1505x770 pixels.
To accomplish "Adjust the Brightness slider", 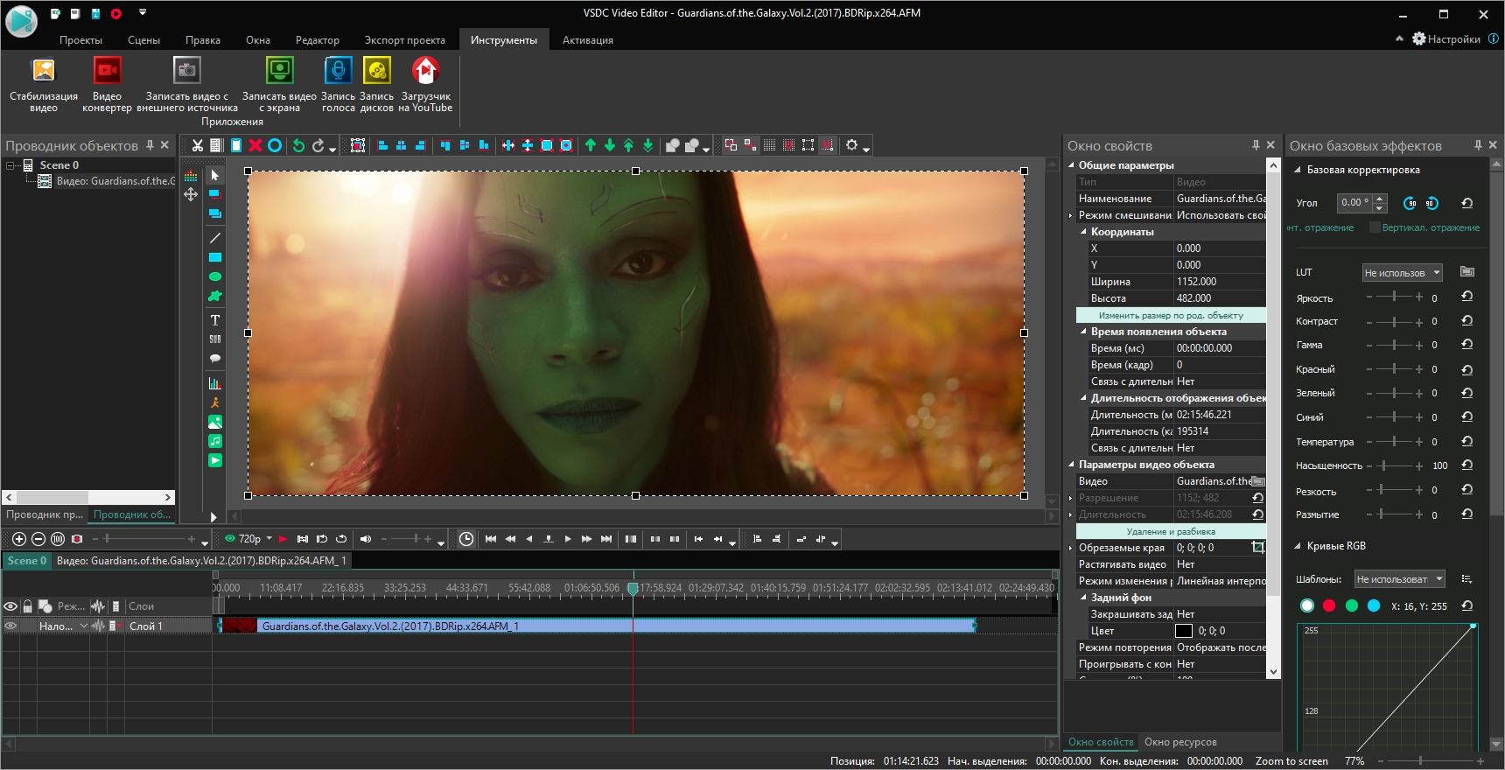I will pos(1393,297).
